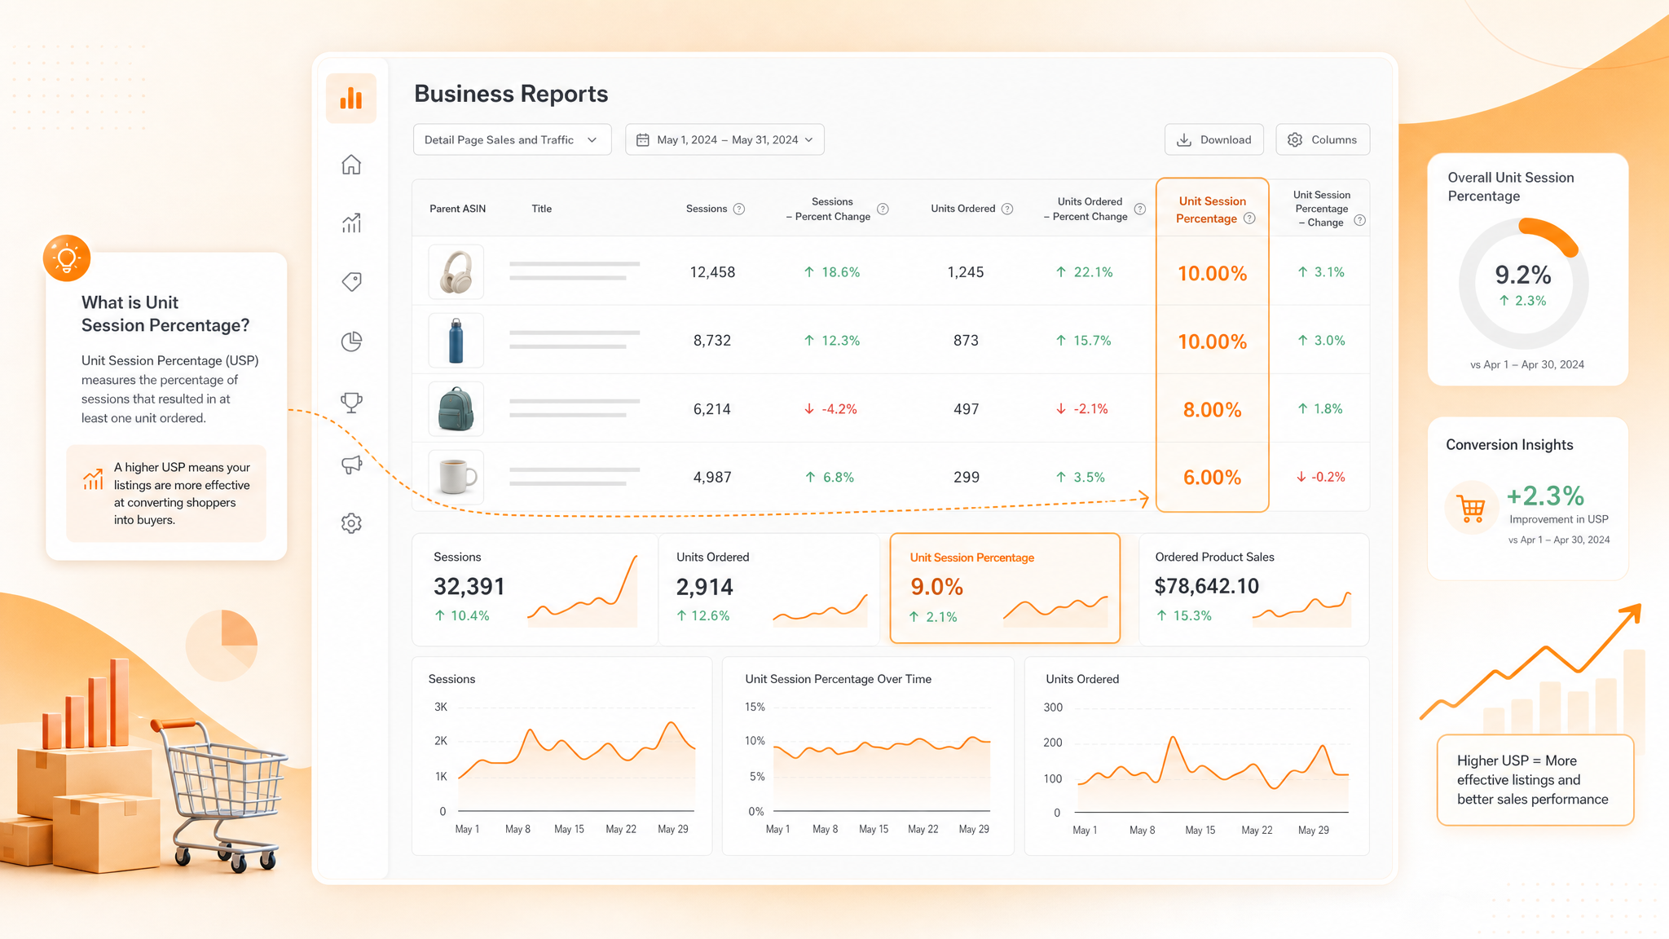Select the Unit Session Percentage 9.0% card
The image size is (1669, 939).
(x=1005, y=589)
